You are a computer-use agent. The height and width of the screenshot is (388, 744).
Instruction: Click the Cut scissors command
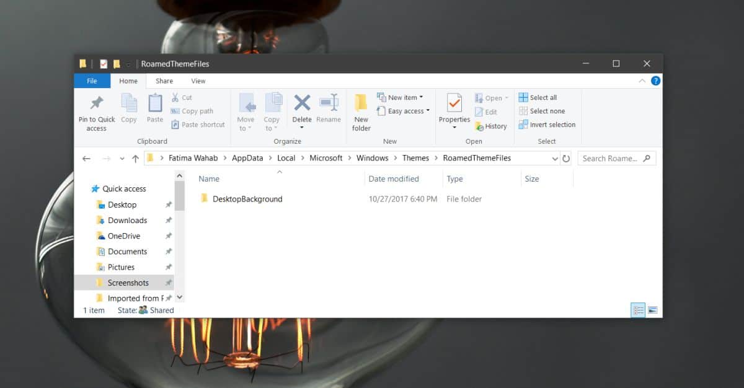click(x=182, y=97)
